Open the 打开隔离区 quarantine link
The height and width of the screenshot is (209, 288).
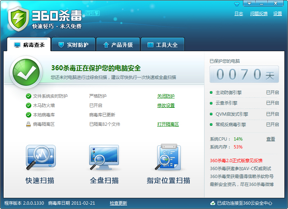tap(168, 124)
